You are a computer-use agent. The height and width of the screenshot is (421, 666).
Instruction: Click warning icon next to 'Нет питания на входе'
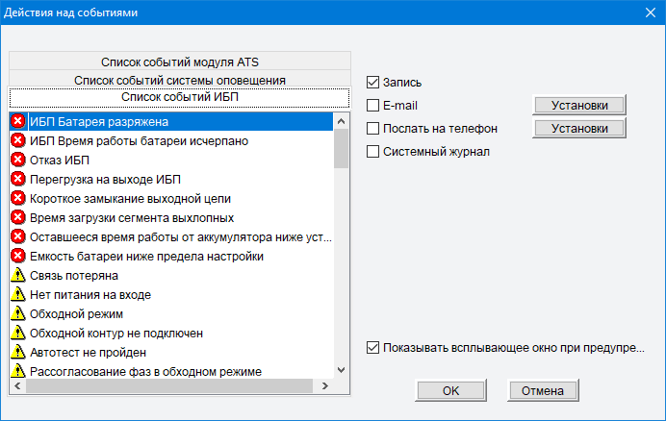click(17, 294)
